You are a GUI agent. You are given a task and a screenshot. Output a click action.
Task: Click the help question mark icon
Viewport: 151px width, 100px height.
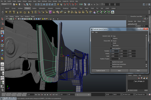(x=55, y=4)
